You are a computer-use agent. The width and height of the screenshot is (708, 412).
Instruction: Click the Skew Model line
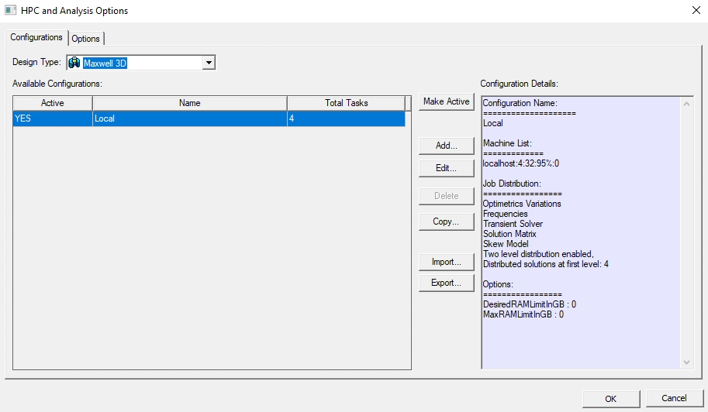506,244
